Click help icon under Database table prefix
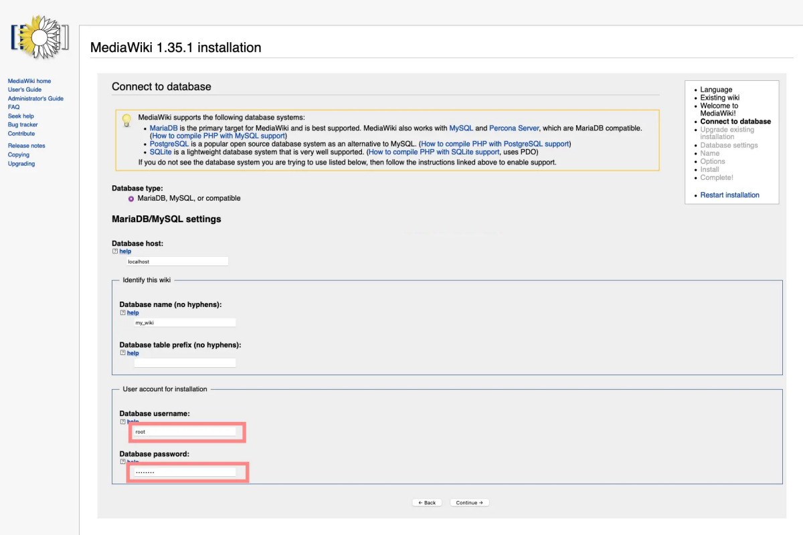The width and height of the screenshot is (803, 535). point(122,353)
